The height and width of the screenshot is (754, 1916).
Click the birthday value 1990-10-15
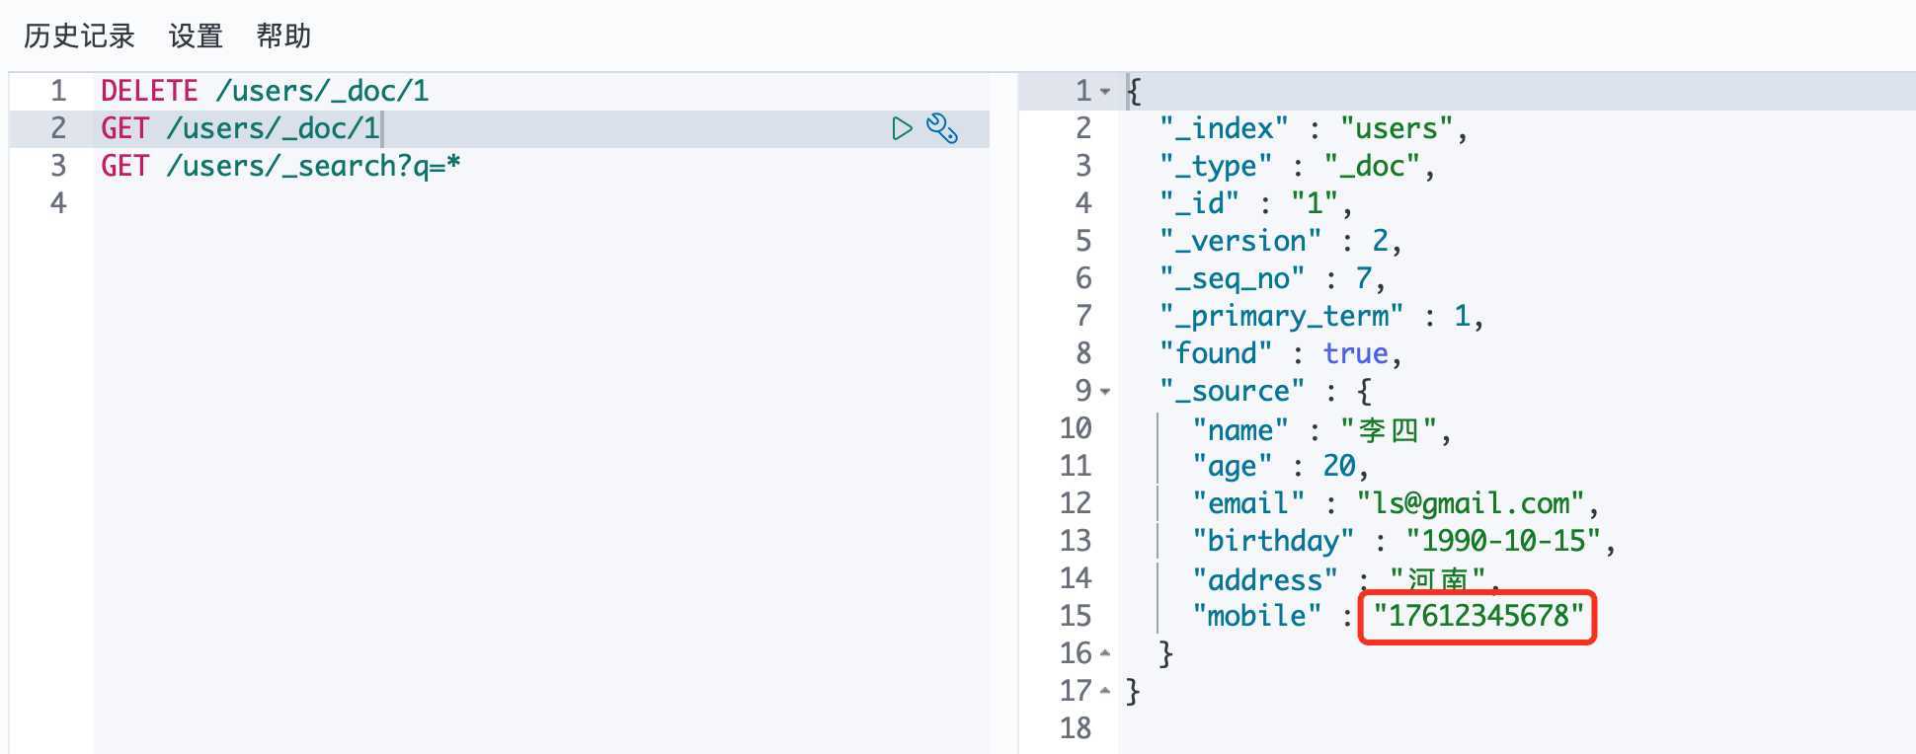tap(1503, 541)
